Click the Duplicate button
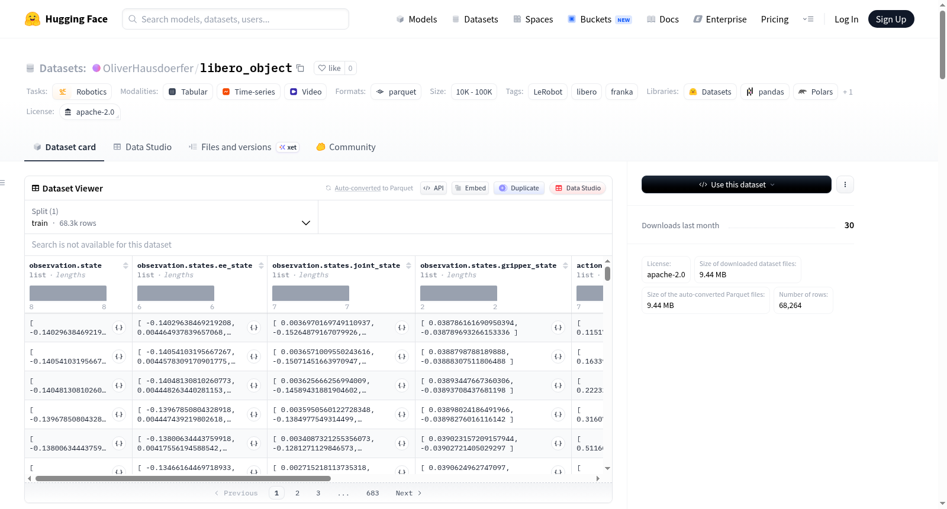This screenshot has height=509, width=947. [x=519, y=188]
